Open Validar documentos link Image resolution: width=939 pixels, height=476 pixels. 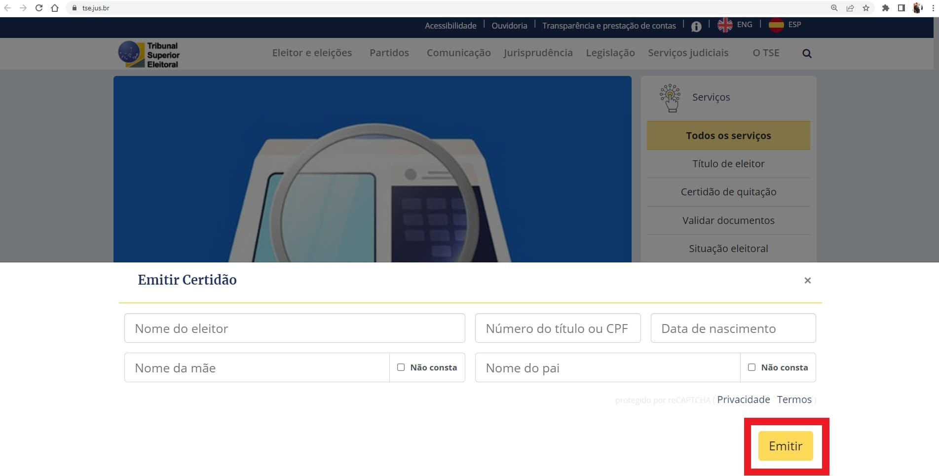(728, 220)
